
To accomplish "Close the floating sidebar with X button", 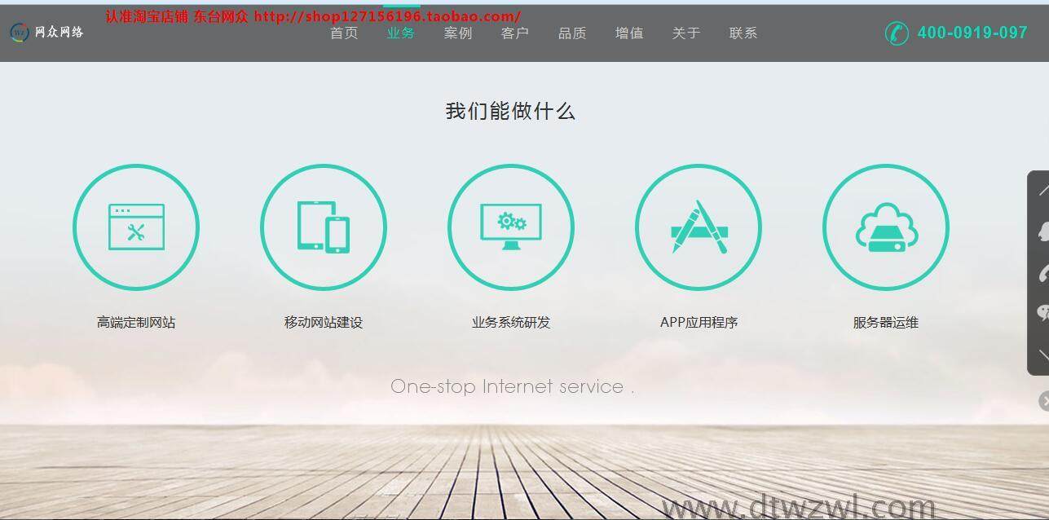I will [x=1044, y=400].
